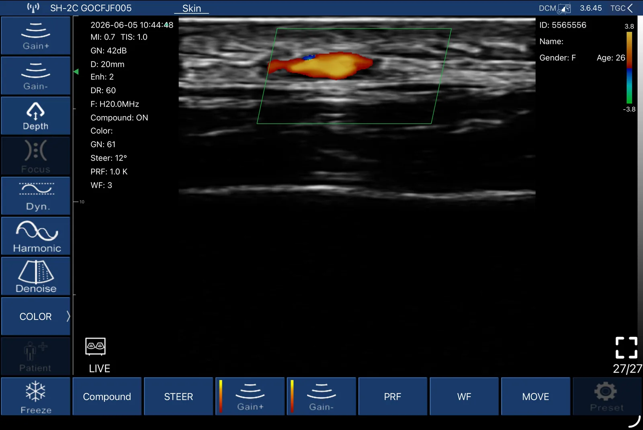Open the cine review icon above LIVE

(x=96, y=346)
